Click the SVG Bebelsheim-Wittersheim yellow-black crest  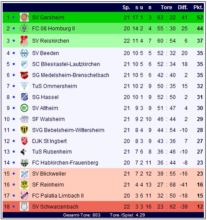[24, 130]
